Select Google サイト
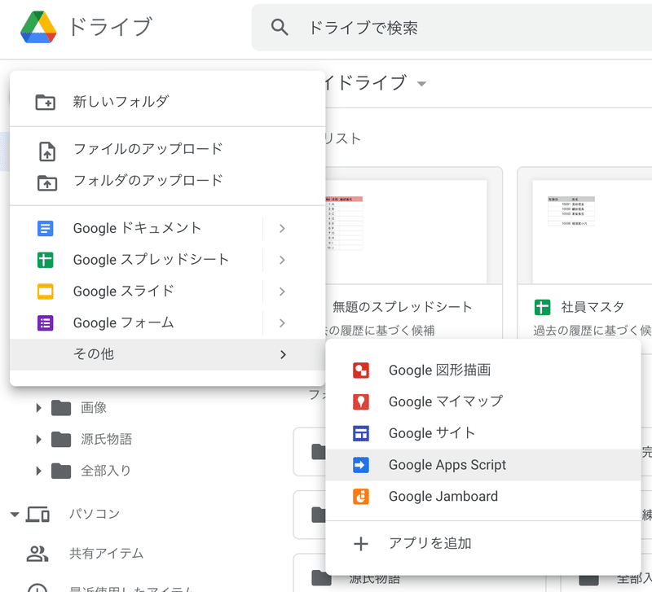652x592 pixels. click(x=483, y=433)
